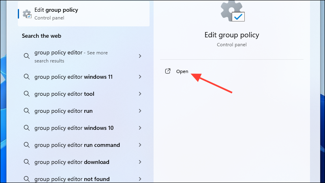Expand chevron for 'group policy editor tool'
The image size is (325, 183).
coord(140,94)
